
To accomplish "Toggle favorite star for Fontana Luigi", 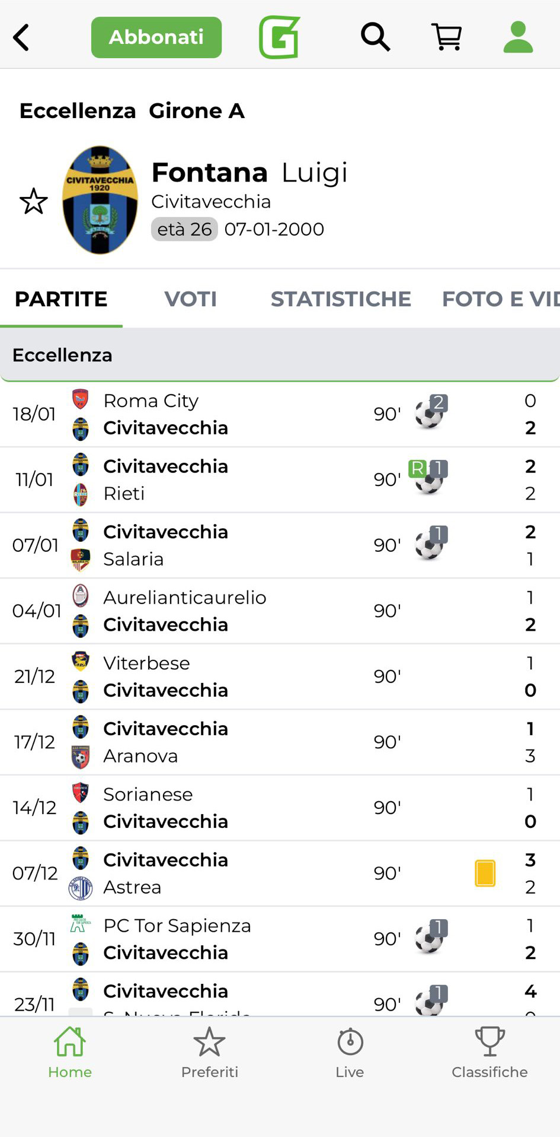I will pos(34,201).
